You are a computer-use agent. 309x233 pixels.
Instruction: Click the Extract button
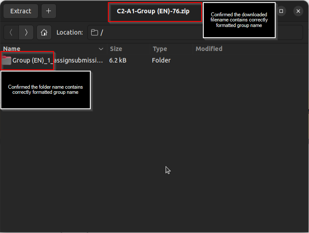pyautogui.click(x=21, y=11)
